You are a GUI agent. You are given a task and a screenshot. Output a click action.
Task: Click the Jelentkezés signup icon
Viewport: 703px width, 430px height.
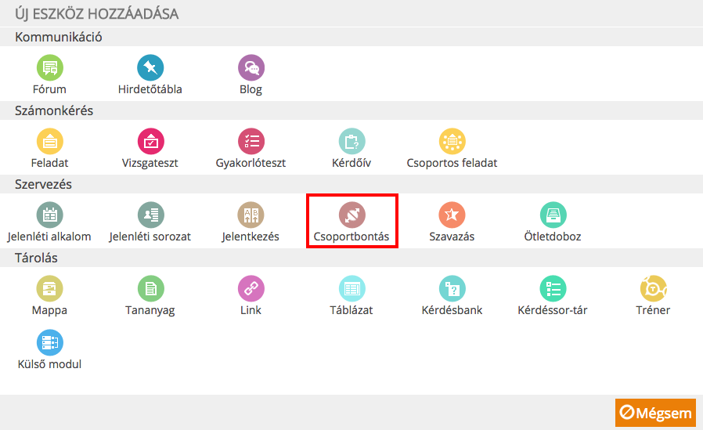[x=251, y=215]
